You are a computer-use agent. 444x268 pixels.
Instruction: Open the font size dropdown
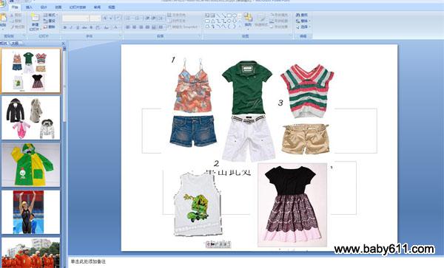[95, 18]
